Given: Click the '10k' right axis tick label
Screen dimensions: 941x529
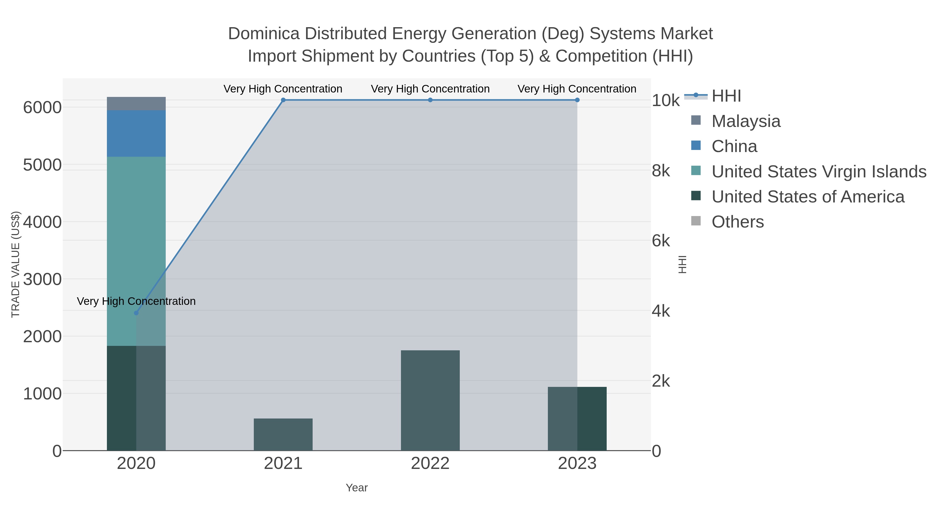Looking at the screenshot, I should pos(666,100).
